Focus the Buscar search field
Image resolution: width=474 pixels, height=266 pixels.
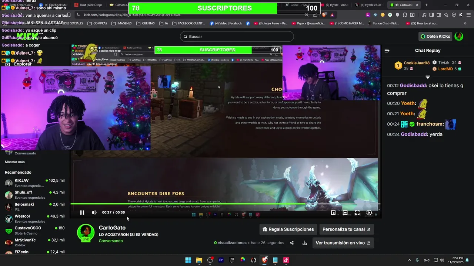(237, 37)
